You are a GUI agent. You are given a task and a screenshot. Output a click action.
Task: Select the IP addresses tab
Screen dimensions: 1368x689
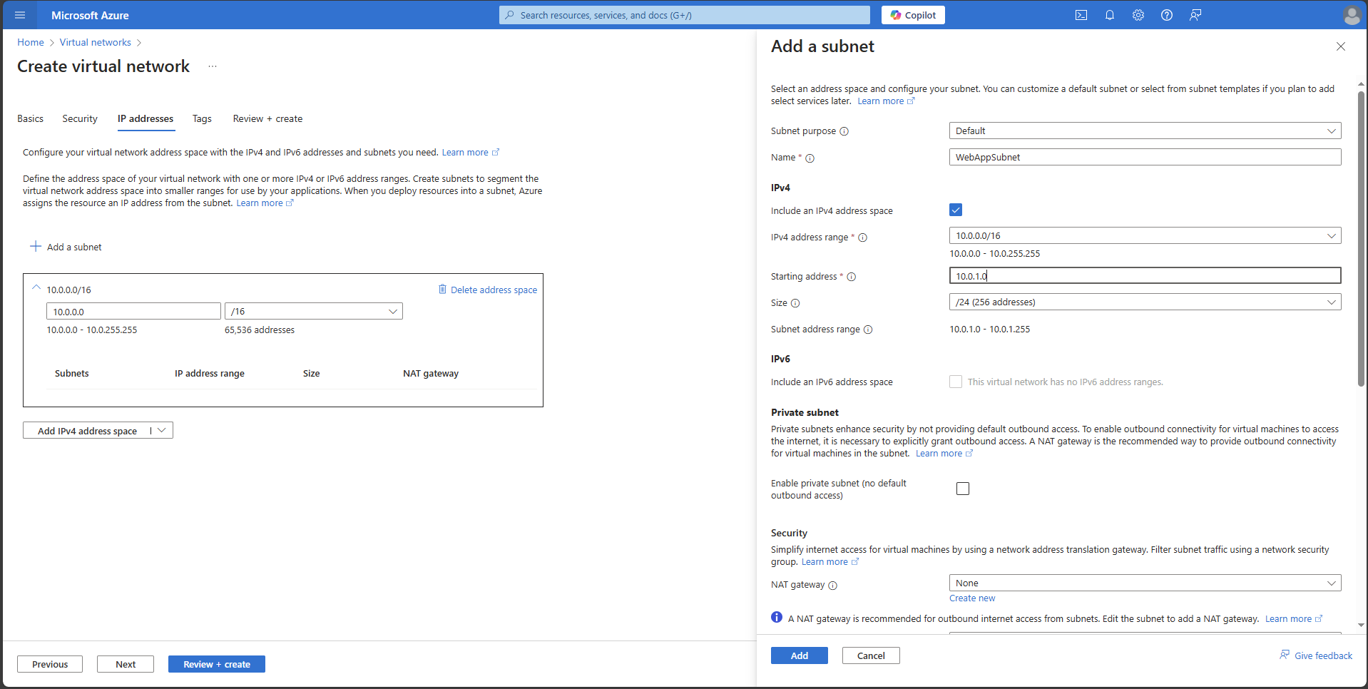click(x=146, y=118)
